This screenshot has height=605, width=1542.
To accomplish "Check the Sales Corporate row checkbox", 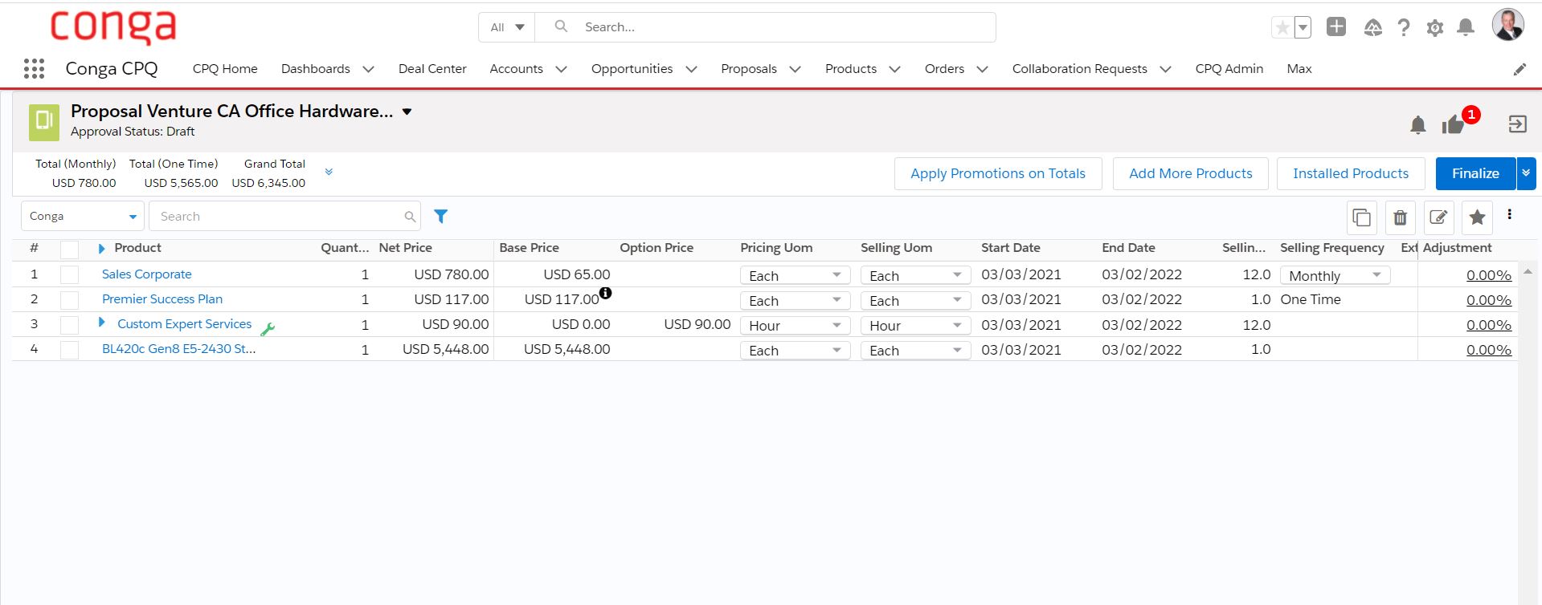I will (x=70, y=275).
